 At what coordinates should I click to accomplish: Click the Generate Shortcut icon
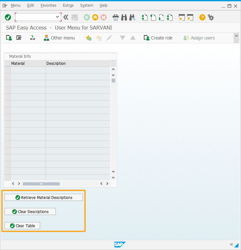[x=190, y=17]
